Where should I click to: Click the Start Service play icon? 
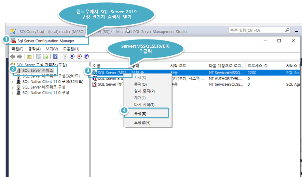pyautogui.click(x=65, y=56)
